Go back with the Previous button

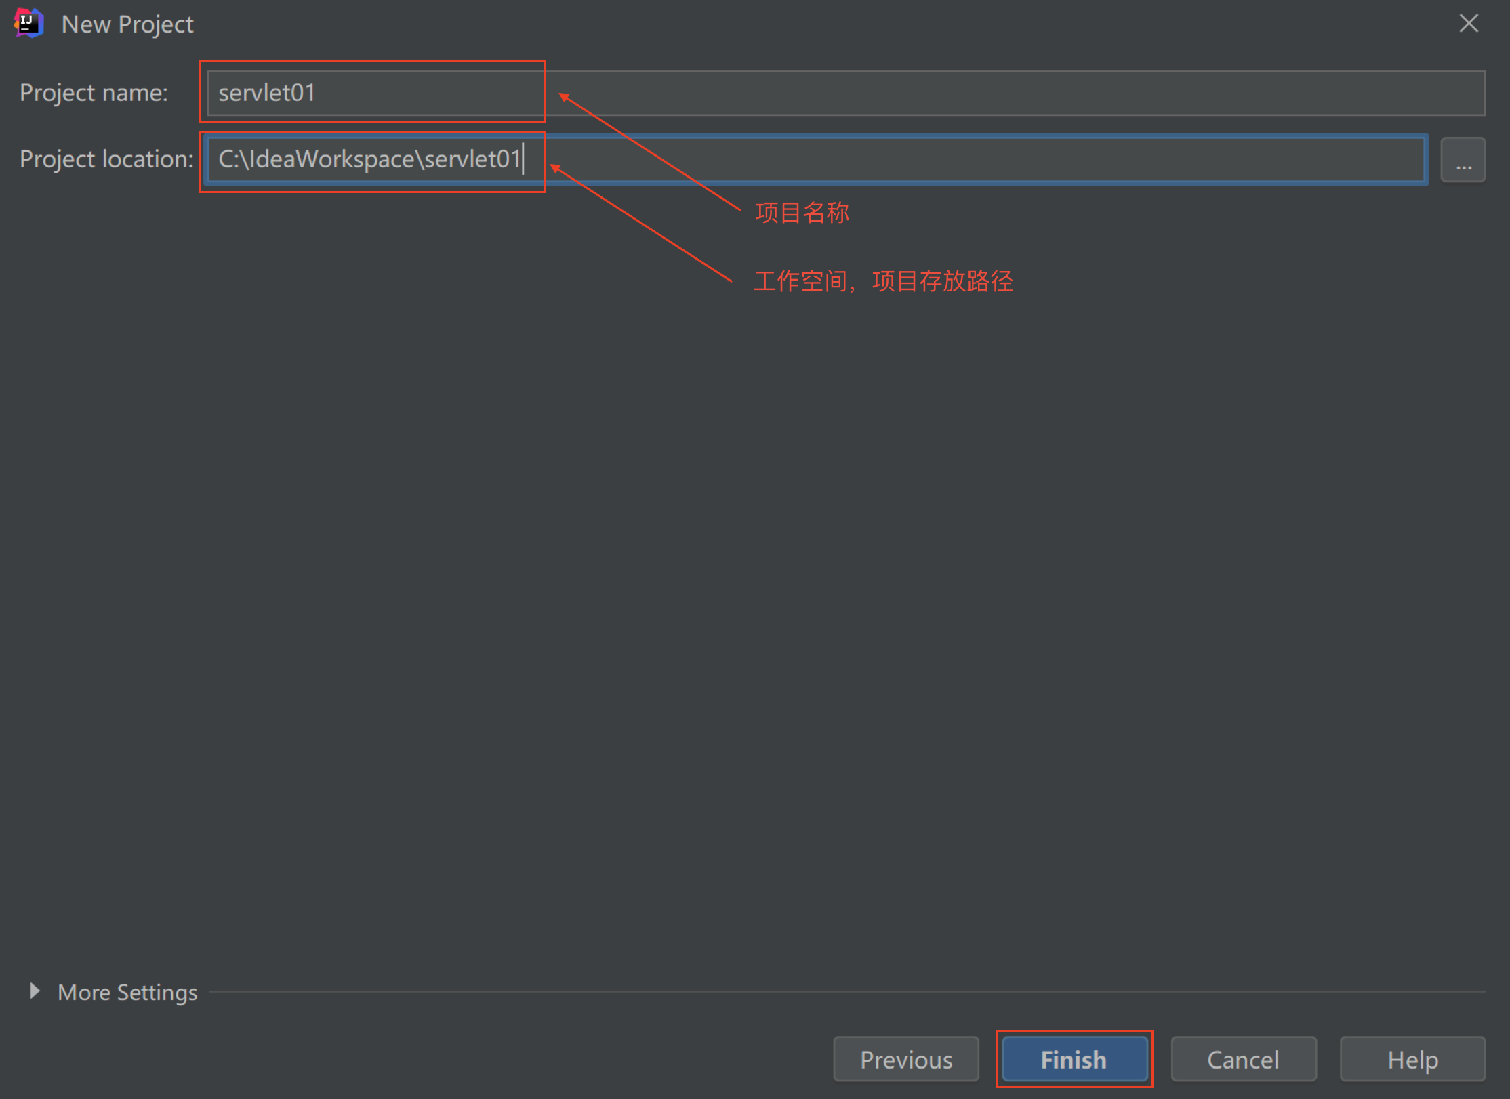[x=905, y=1059]
